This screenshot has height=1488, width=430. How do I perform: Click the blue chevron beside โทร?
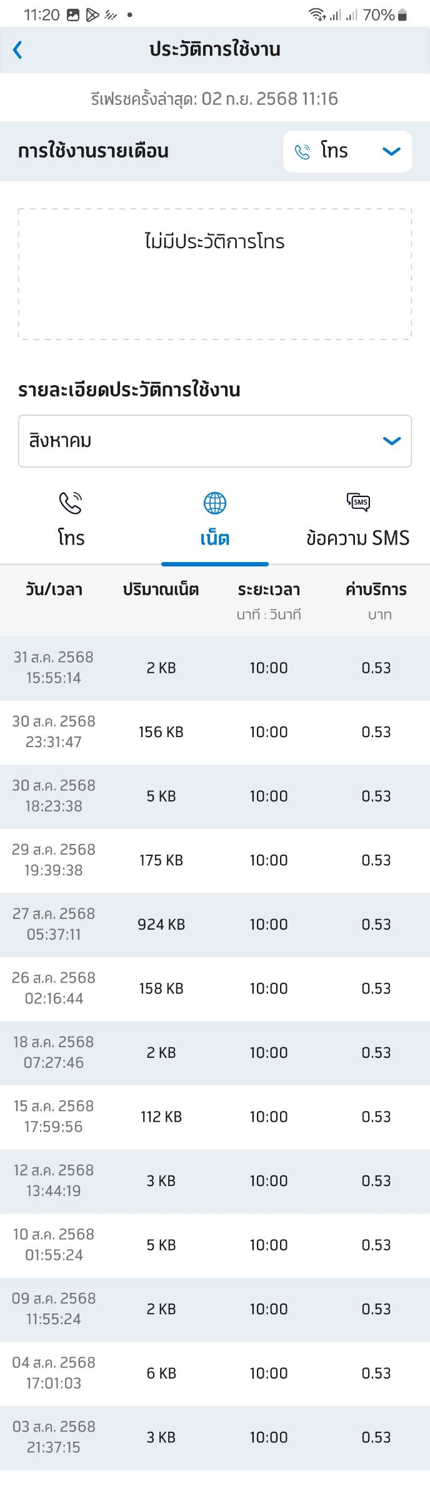(x=391, y=151)
